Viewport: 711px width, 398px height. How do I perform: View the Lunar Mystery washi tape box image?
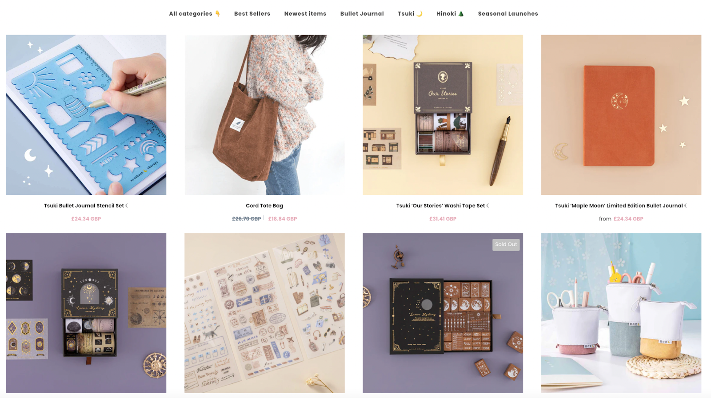(86, 313)
